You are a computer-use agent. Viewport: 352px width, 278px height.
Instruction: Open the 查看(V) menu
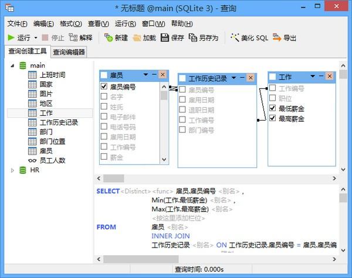(99, 23)
